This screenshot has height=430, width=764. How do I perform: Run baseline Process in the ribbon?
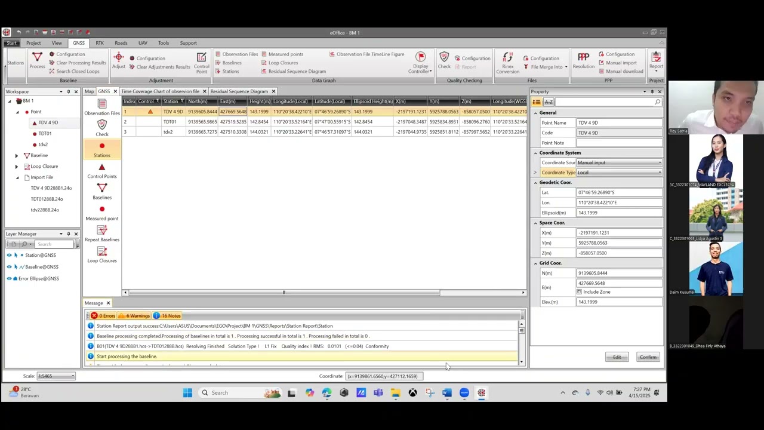pyautogui.click(x=37, y=60)
